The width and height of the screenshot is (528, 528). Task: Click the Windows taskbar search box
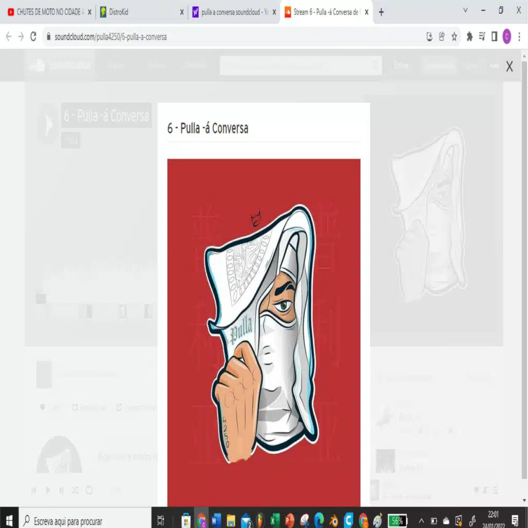pyautogui.click(x=85, y=520)
